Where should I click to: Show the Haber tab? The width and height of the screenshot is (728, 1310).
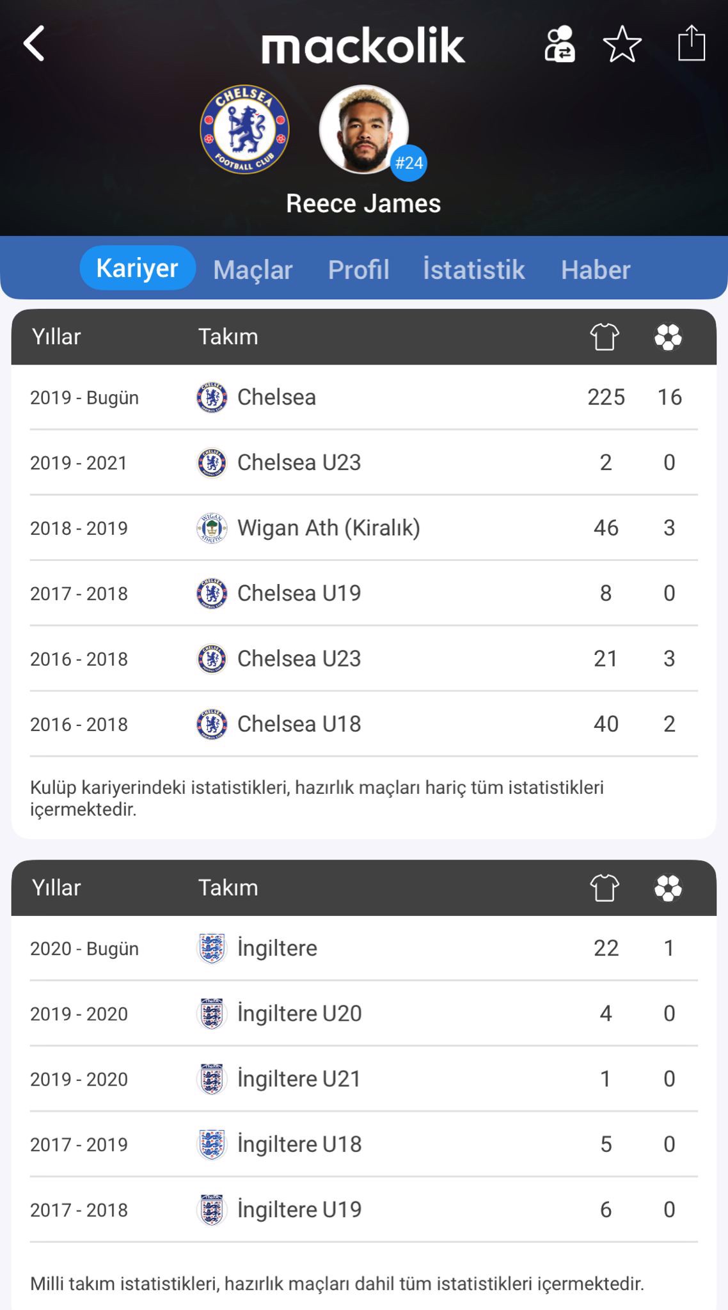pos(596,269)
